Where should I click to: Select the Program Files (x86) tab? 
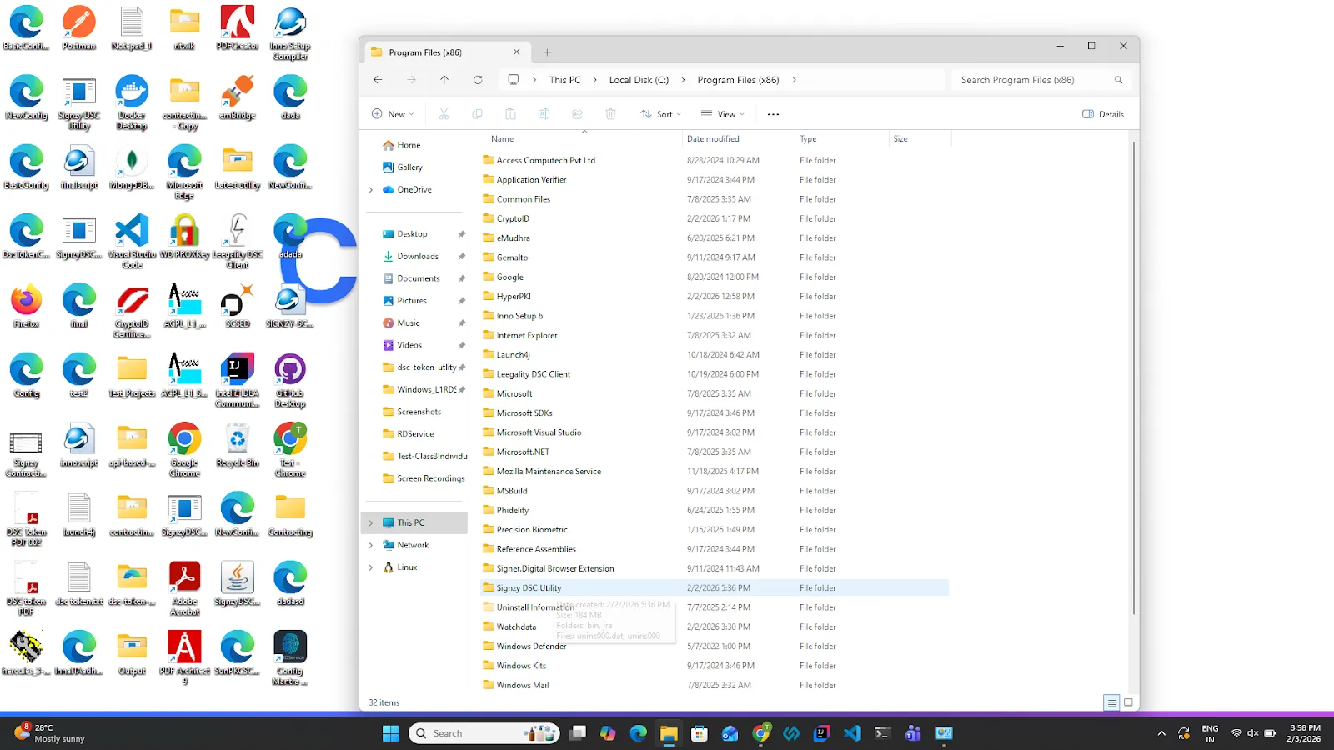click(x=446, y=52)
